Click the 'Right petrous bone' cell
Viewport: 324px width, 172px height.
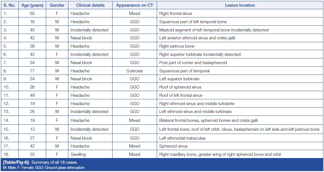[176, 46]
